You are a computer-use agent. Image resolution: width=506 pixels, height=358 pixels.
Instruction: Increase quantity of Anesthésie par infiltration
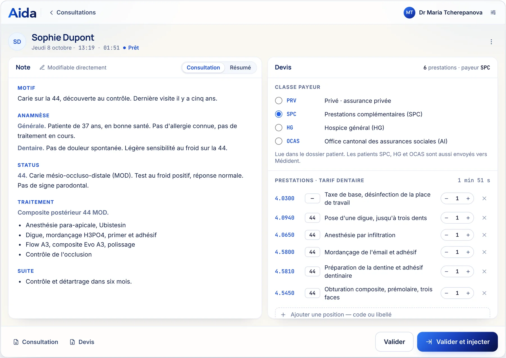[x=468, y=235]
